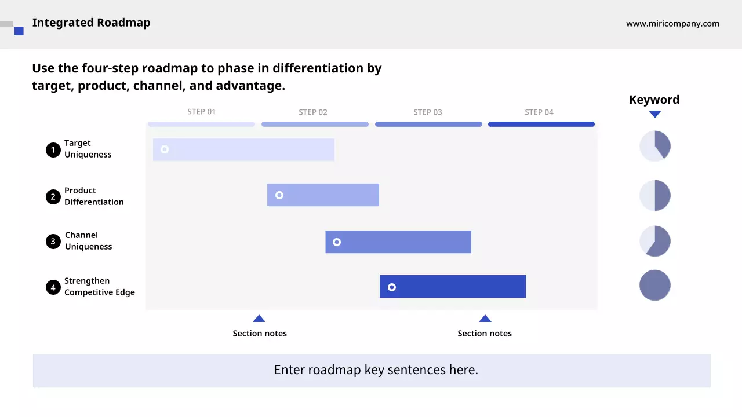Click the number 2 circle badge

[x=53, y=197]
